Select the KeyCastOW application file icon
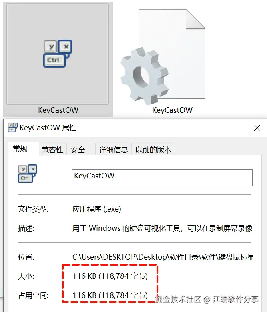The height and width of the screenshot is (312, 267). tap(58, 54)
